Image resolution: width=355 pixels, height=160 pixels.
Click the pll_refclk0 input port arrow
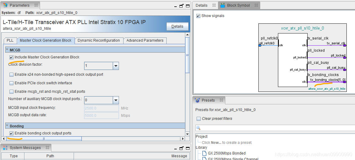(x=260, y=46)
